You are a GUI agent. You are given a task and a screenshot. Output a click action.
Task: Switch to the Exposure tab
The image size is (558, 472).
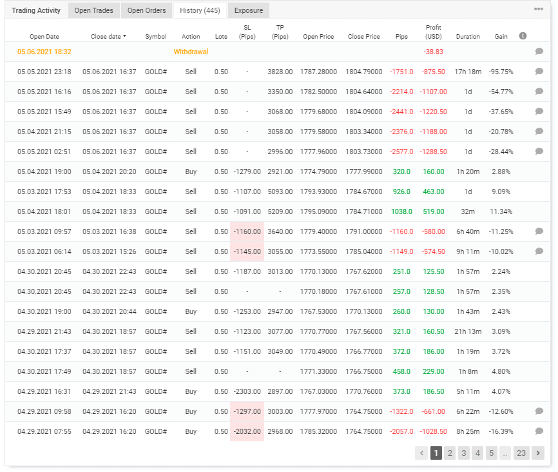[249, 10]
